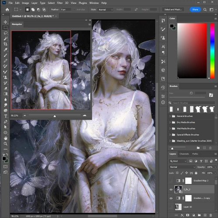Select the Eyedropper tool
This screenshot has height=218, width=218.
point(6,50)
